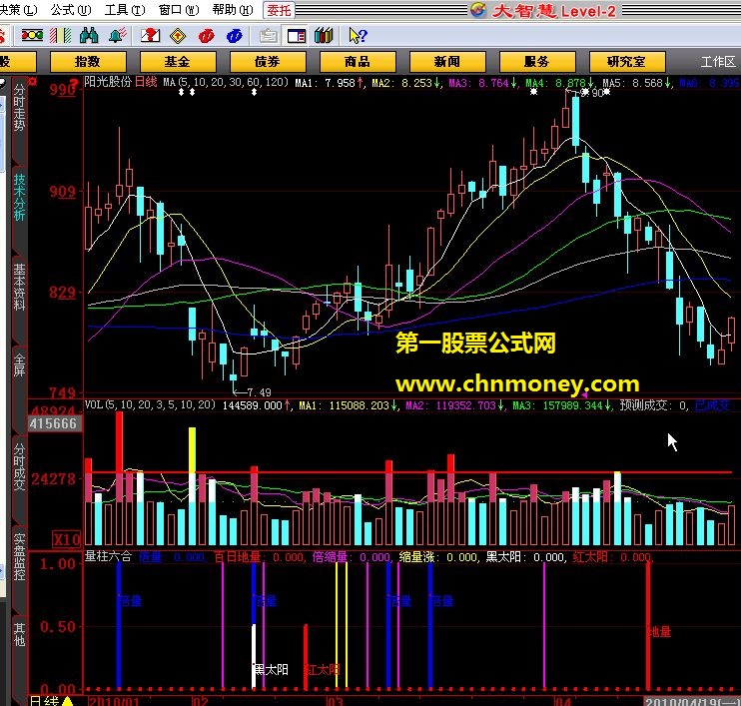Click the 大智慧 globe logo icon
This screenshot has height=706, width=741.
tap(478, 10)
